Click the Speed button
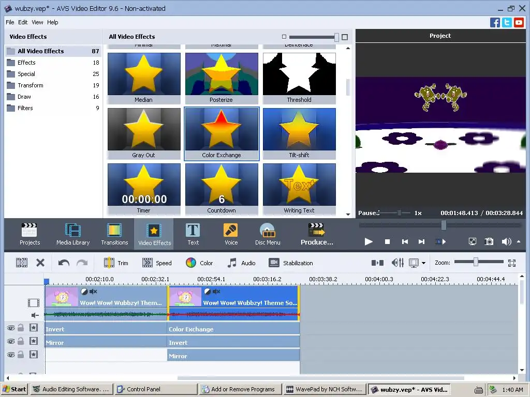 click(157, 263)
